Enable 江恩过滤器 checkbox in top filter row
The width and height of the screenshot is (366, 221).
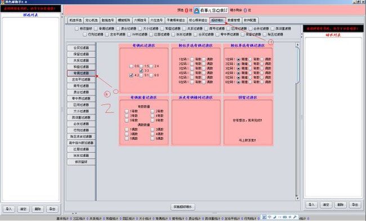tap(151, 34)
